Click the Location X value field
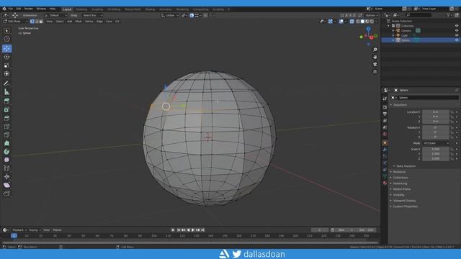The width and height of the screenshot is (461, 259). [x=436, y=112]
